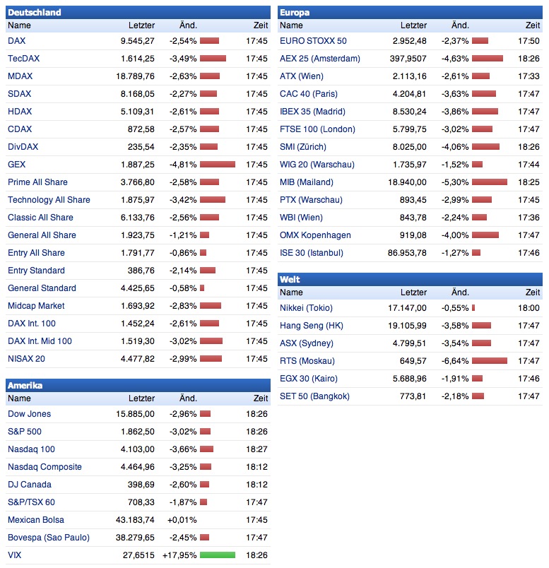Image resolution: width=549 pixels, height=568 pixels.
Task: Click Mexican Bolsa change +0,01%
Action: (182, 520)
